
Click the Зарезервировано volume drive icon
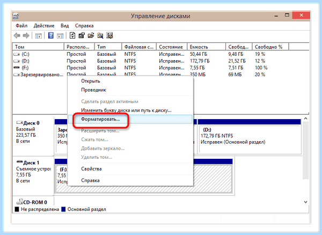(17, 75)
